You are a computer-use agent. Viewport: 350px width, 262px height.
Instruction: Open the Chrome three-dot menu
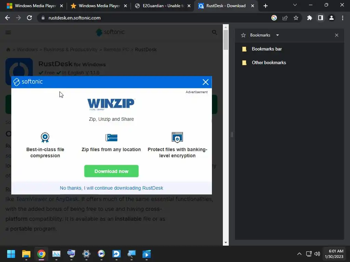pyautogui.click(x=342, y=18)
